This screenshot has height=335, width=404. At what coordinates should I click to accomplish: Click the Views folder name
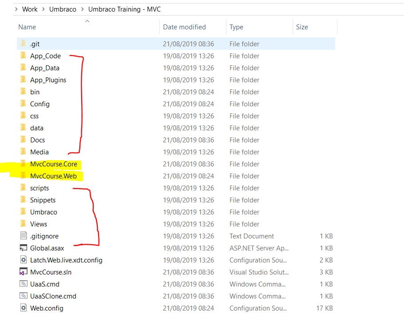(39, 224)
